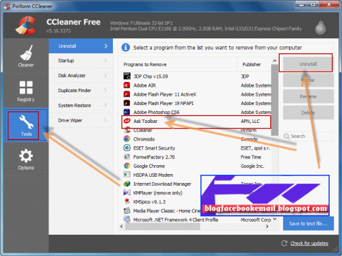Select the 3DP Chip program icon
Image resolution: width=342 pixels, height=256 pixels.
tap(127, 76)
